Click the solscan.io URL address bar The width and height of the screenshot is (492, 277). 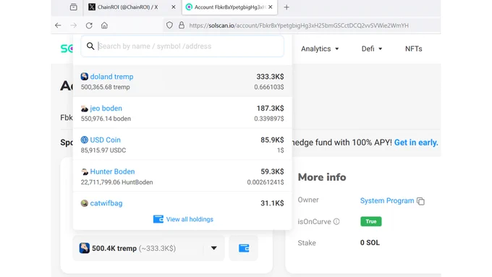299,25
